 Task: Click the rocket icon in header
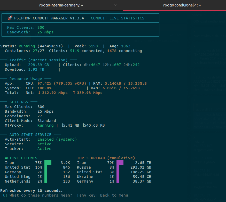coord(10,18)
